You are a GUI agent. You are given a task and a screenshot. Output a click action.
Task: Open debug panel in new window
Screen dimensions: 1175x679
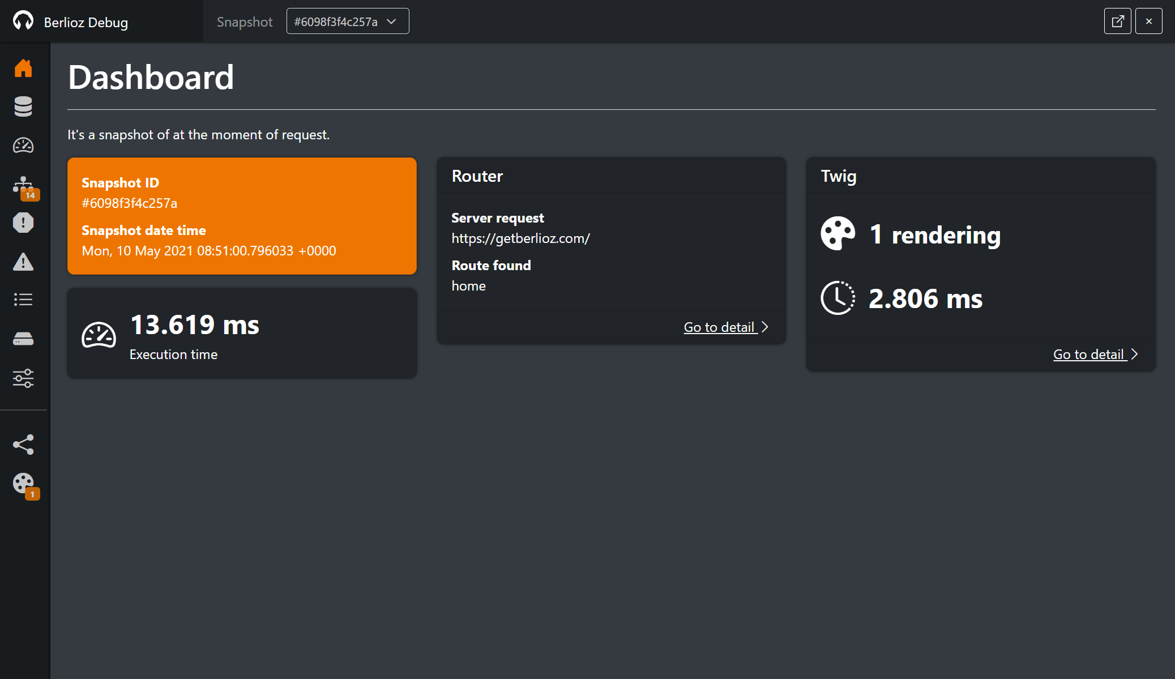[x=1117, y=20]
